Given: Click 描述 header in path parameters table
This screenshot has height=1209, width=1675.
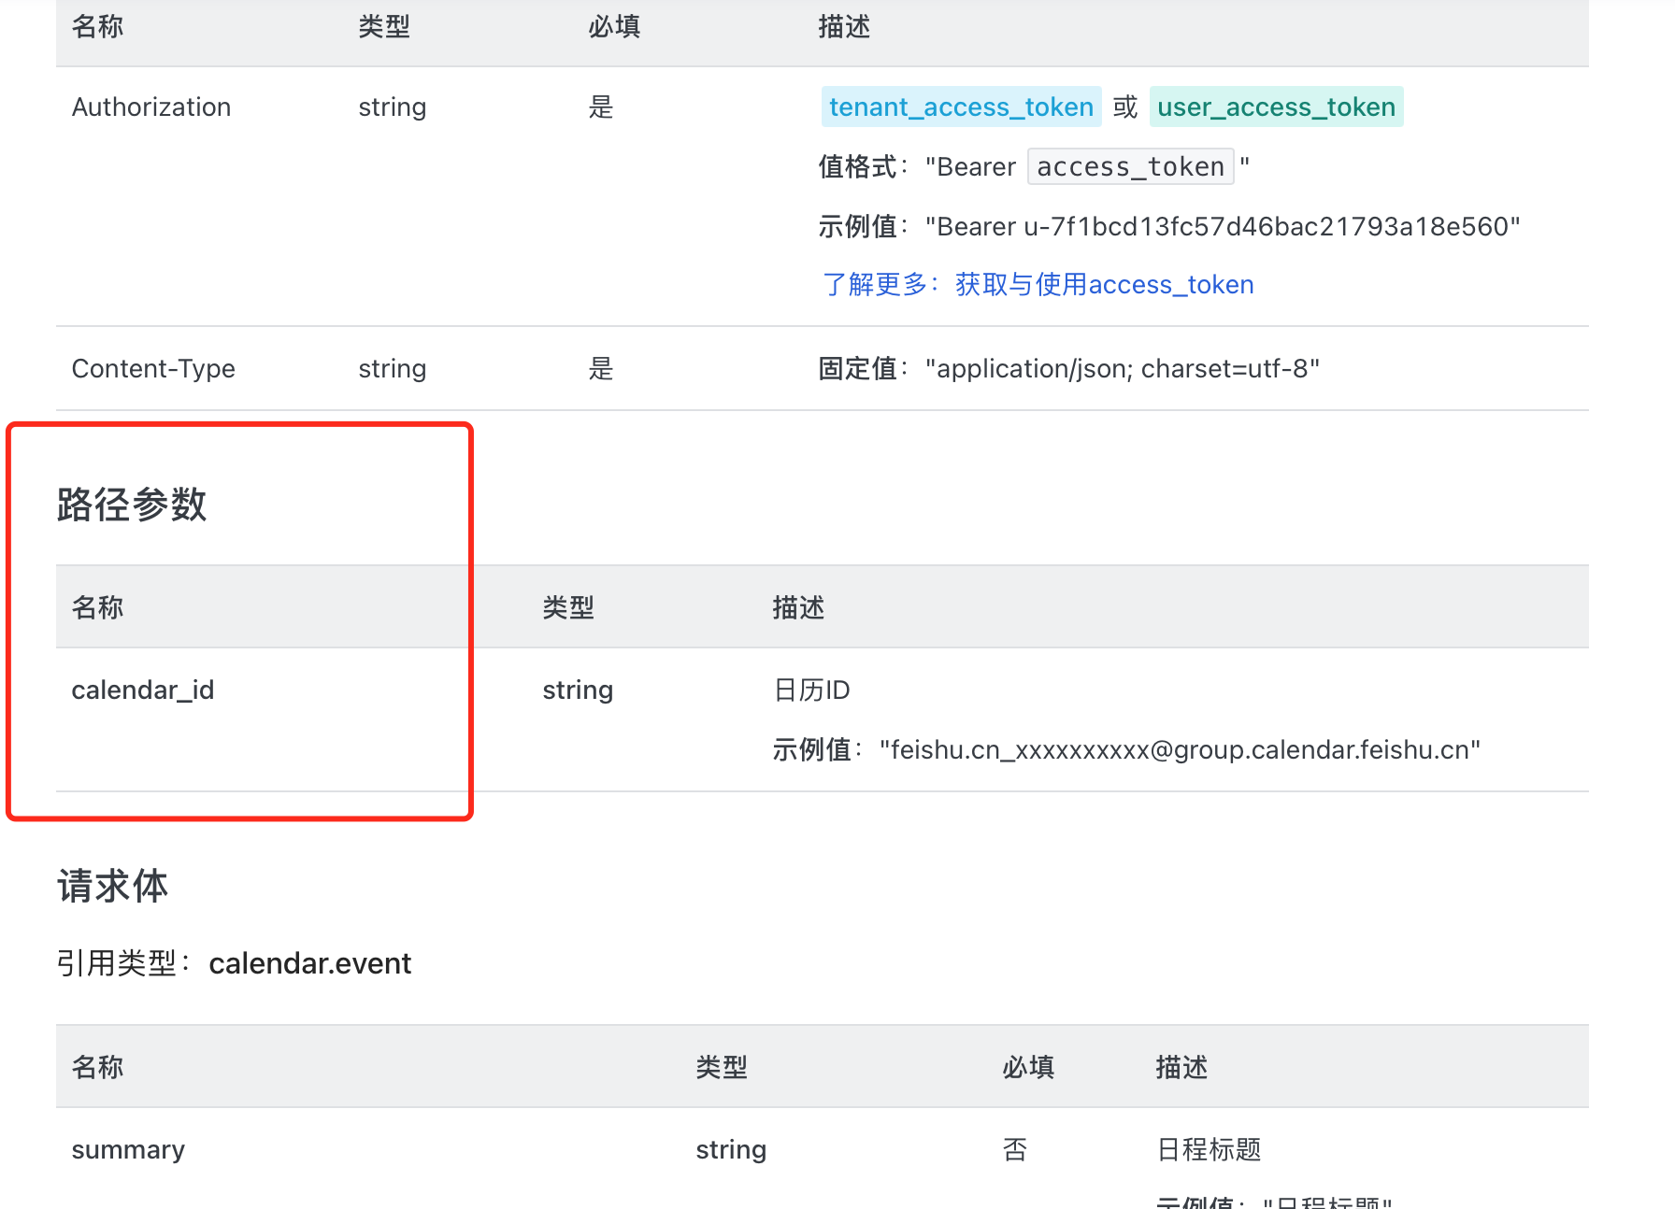Looking at the screenshot, I should coord(798,608).
